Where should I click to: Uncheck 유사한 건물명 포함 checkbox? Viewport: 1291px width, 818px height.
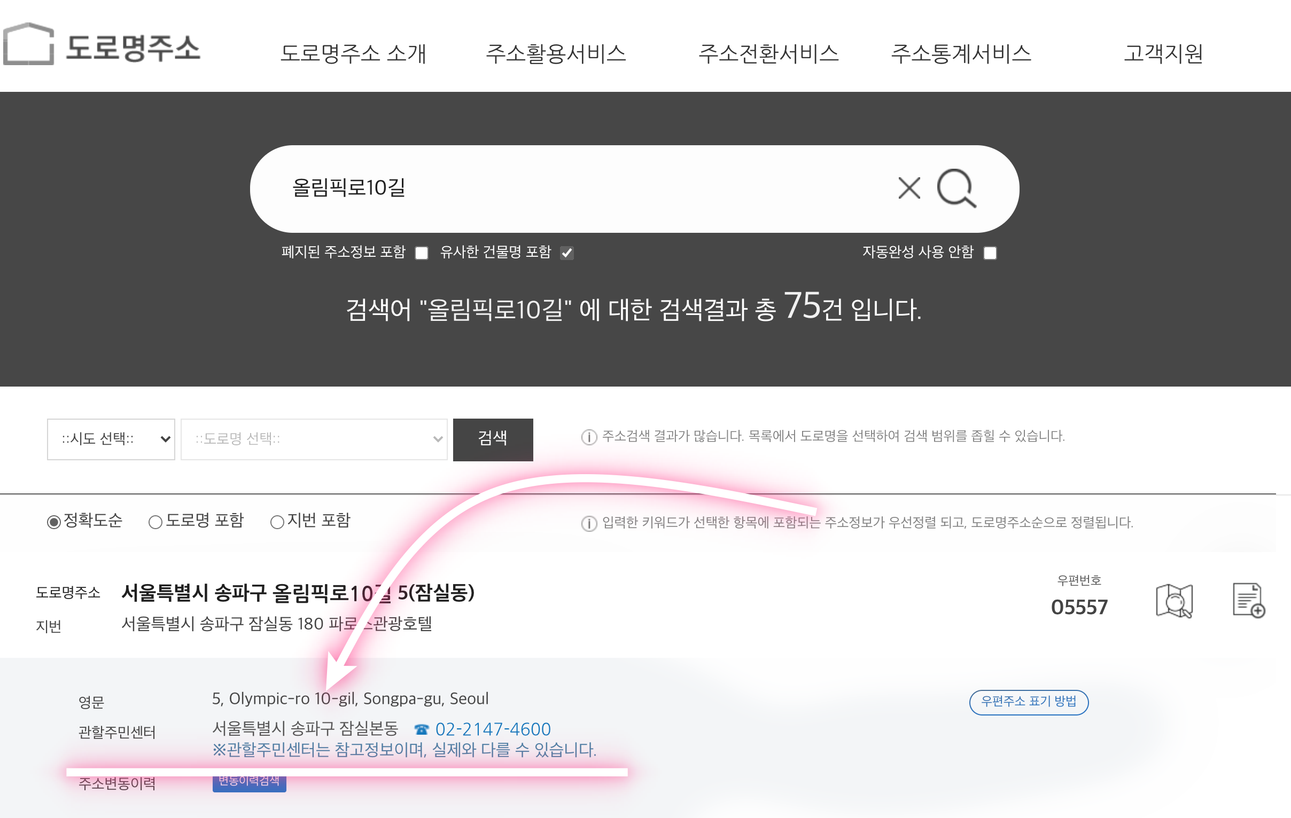tap(567, 253)
